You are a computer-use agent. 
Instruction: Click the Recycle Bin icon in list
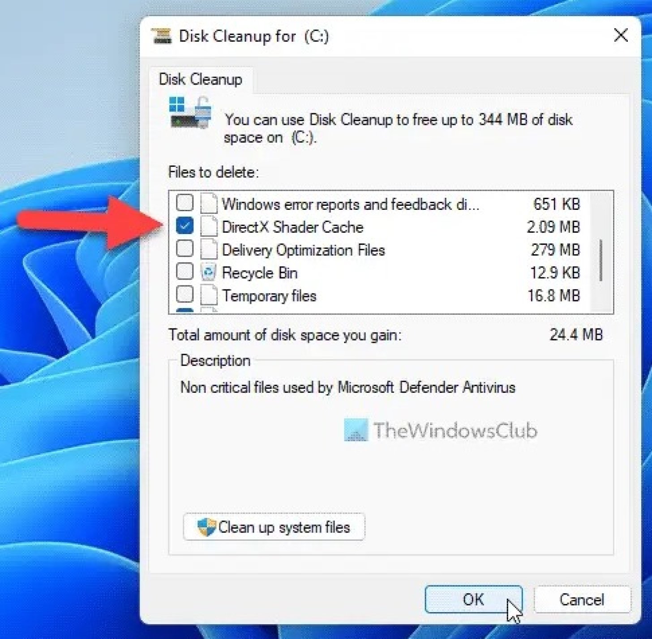point(209,272)
